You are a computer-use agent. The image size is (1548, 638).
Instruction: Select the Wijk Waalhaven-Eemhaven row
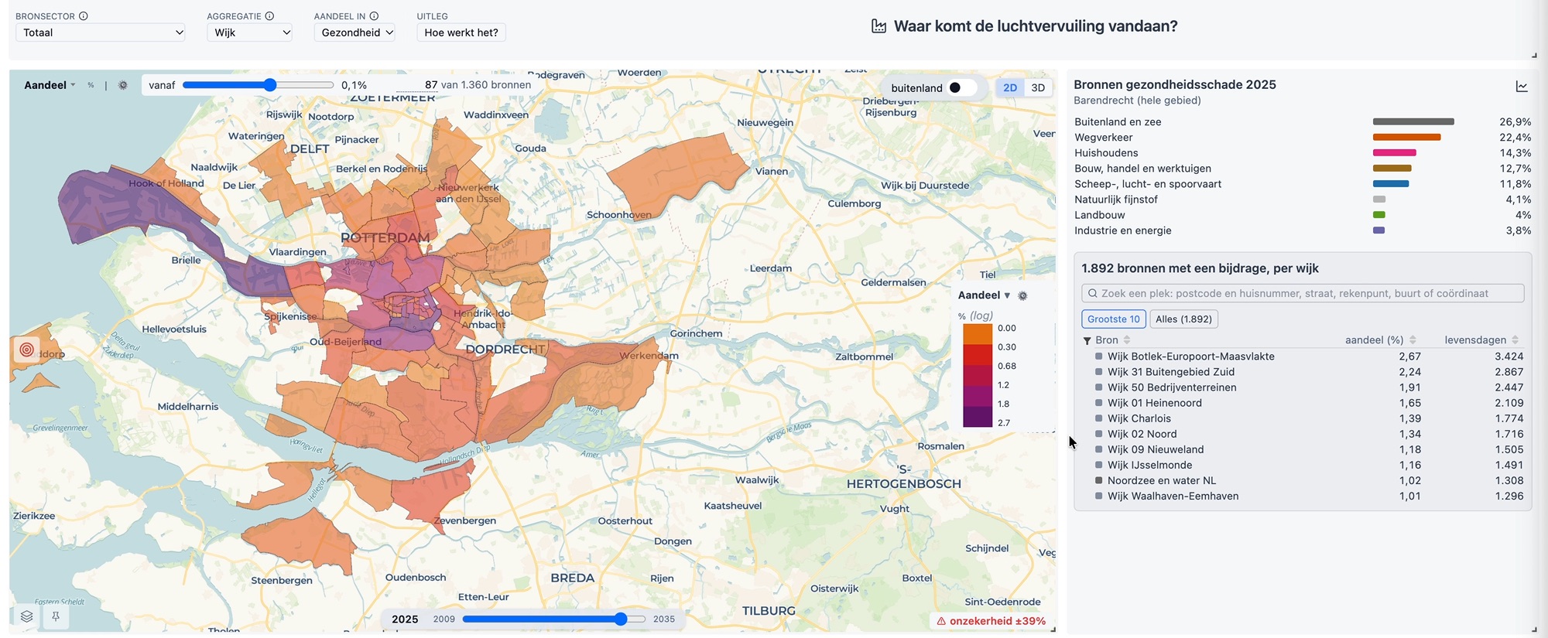pyautogui.click(x=1310, y=496)
